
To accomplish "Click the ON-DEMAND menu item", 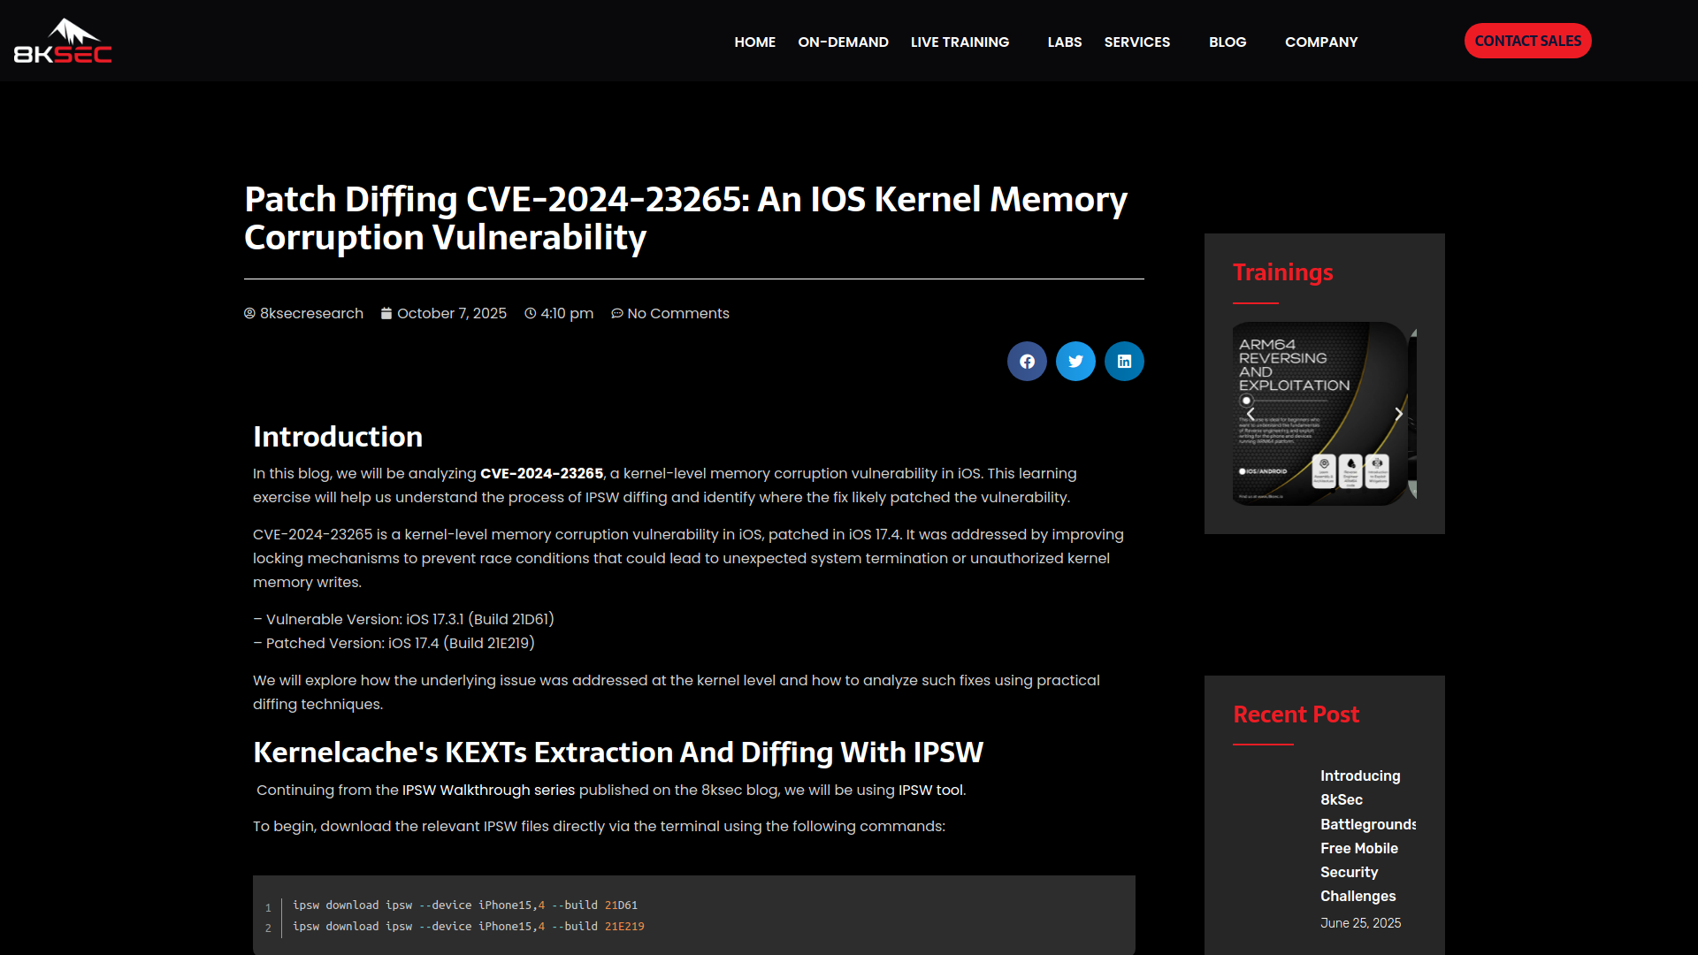I will [843, 42].
